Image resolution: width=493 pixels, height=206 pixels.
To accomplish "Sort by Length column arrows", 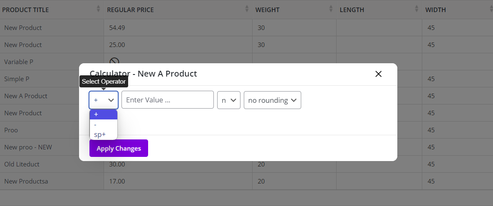I will click(416, 9).
